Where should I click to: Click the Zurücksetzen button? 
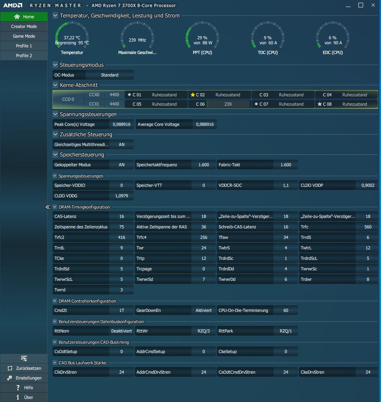click(24, 368)
